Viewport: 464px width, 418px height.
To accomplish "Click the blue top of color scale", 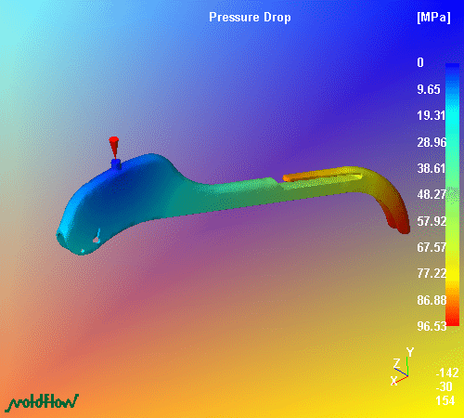I will [x=452, y=72].
